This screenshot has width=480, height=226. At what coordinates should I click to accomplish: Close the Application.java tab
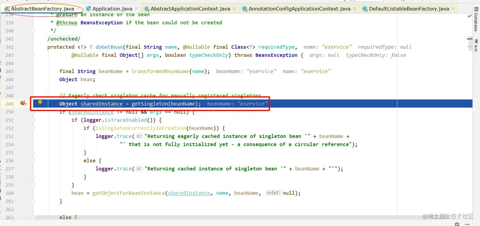pos(136,9)
